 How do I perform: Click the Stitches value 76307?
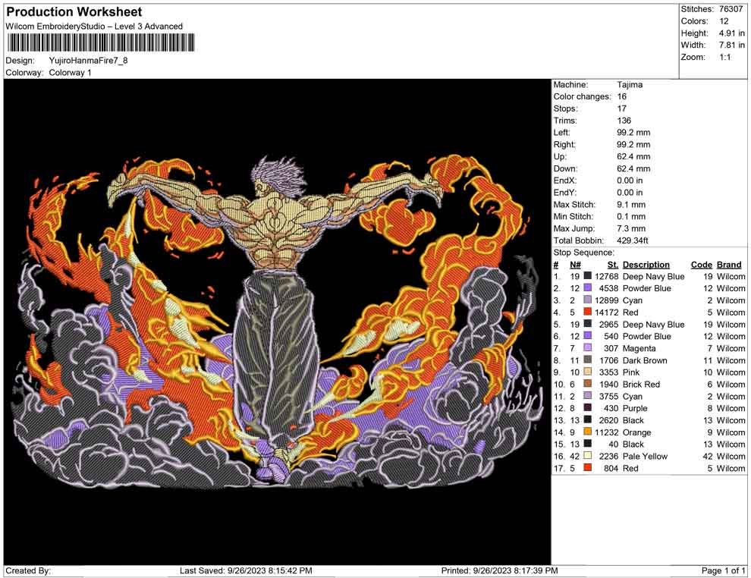[x=731, y=9]
